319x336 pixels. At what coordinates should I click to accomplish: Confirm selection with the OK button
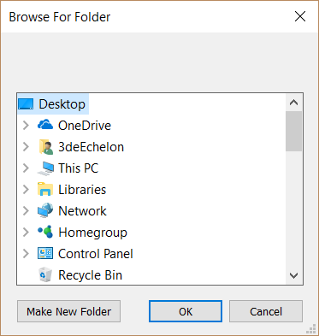pos(186,311)
